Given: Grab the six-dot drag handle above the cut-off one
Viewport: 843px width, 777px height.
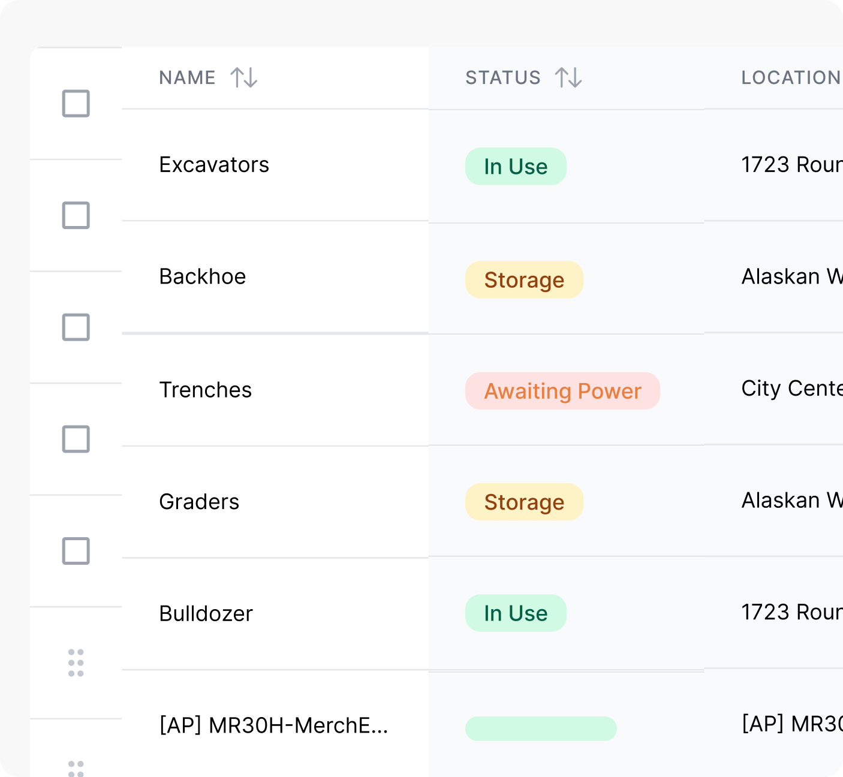Looking at the screenshot, I should pos(76,662).
